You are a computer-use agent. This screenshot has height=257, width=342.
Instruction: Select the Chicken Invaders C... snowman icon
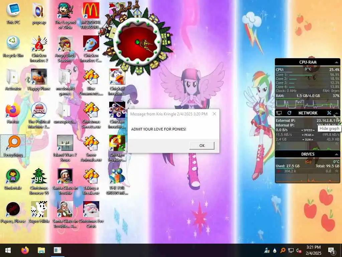click(x=91, y=49)
